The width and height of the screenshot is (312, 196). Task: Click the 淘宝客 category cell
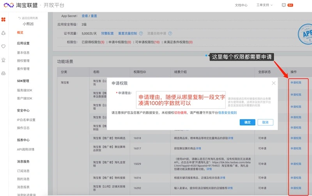coord(65,82)
